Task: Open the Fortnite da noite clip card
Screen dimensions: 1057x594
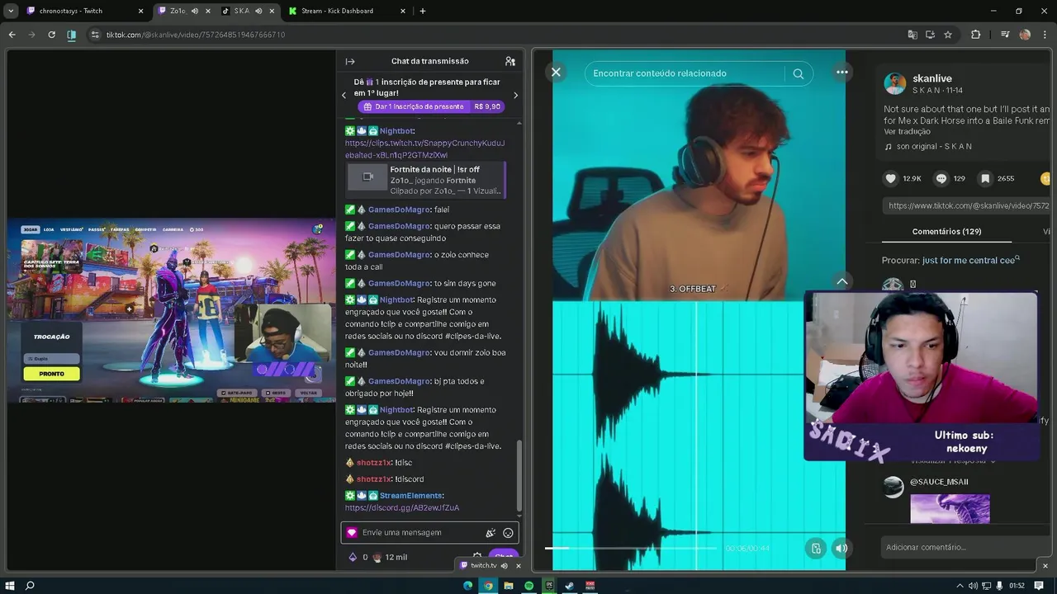Action: pyautogui.click(x=425, y=180)
